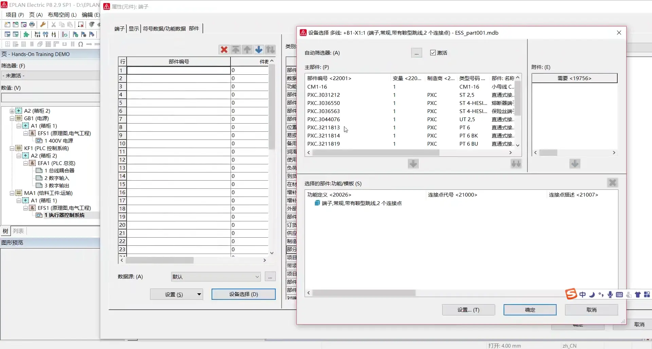Click the blue flag with green check icon
Screen dimensions: 652x349
[x=75, y=34]
